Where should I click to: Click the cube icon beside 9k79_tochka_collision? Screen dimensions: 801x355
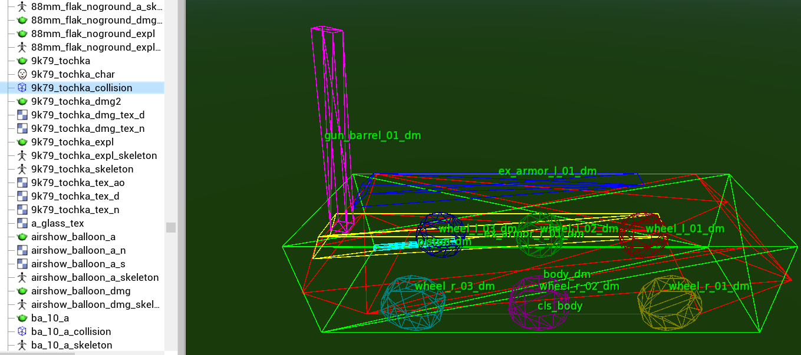point(22,88)
